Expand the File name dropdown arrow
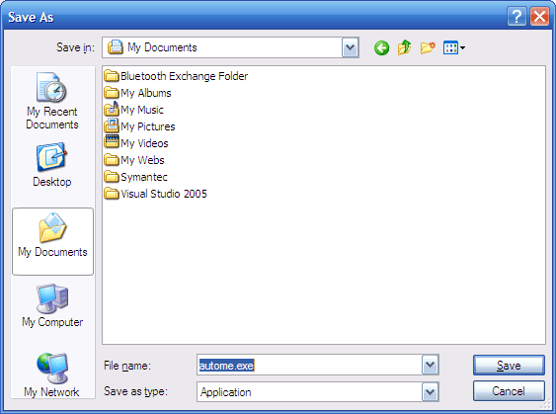 coord(431,365)
